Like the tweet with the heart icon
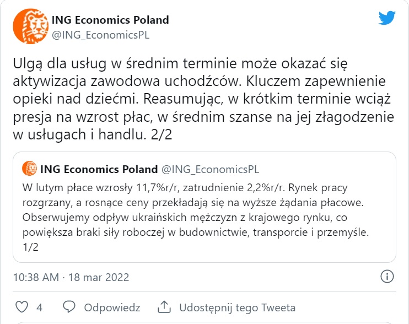This screenshot has width=409, height=324. pyautogui.click(x=22, y=307)
